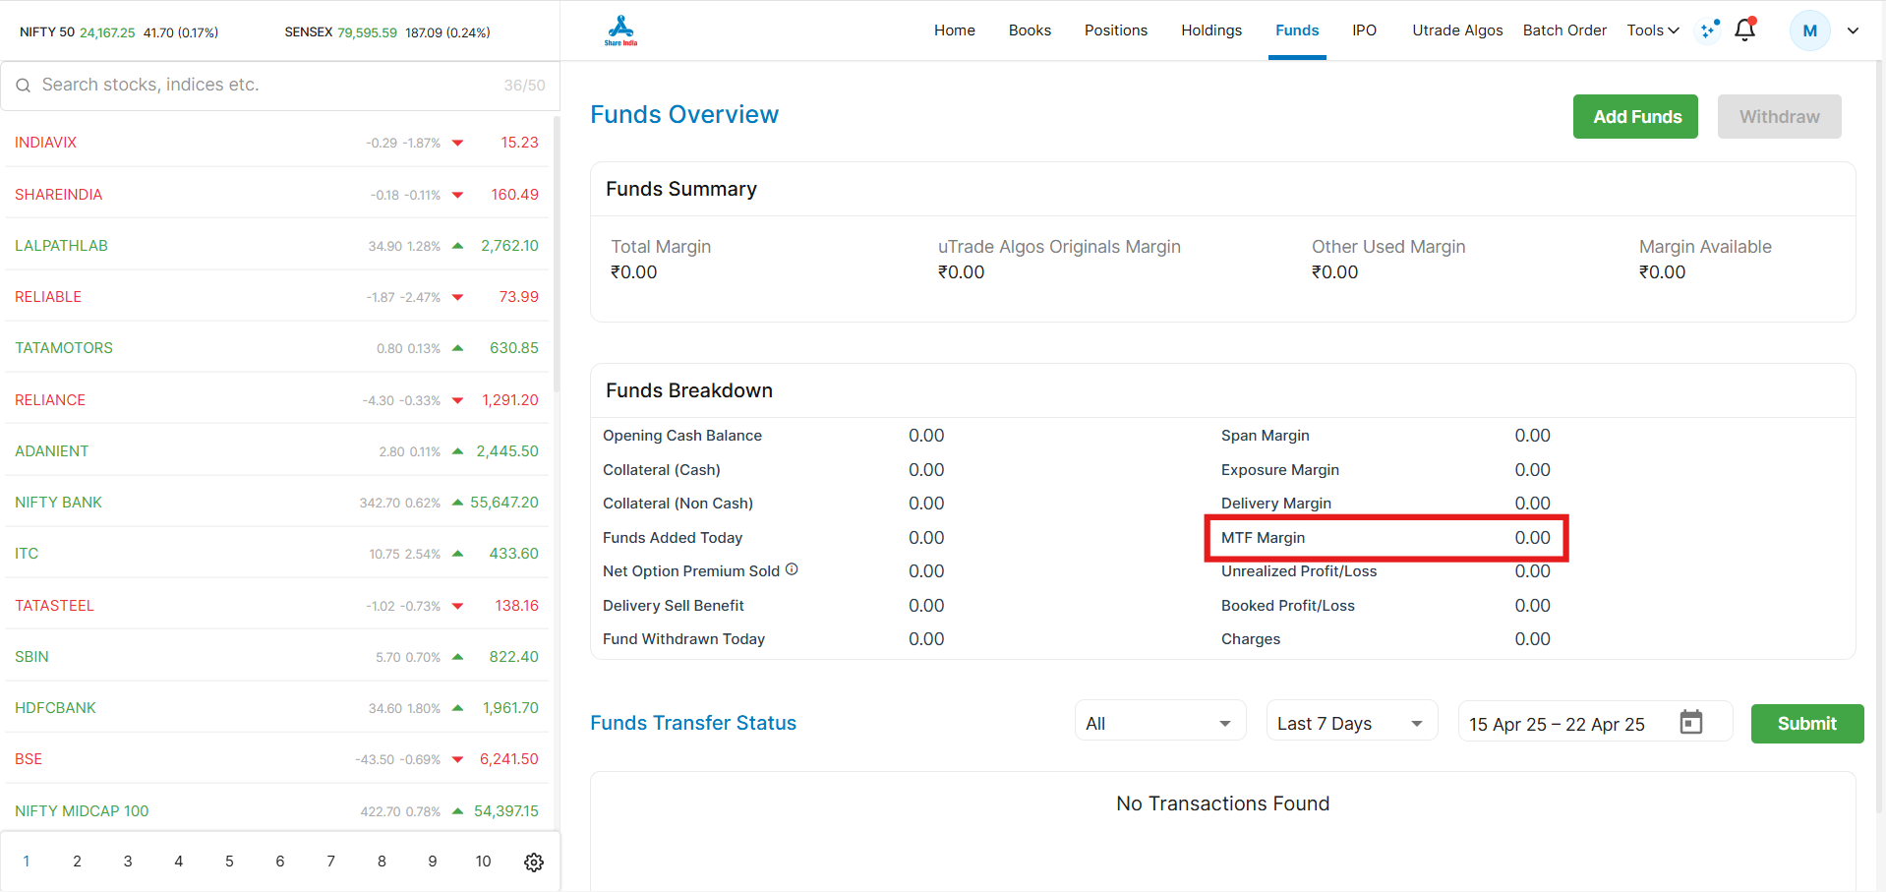The height and width of the screenshot is (892, 1886).
Task: Switch to watchlist page 2
Action: point(77,861)
